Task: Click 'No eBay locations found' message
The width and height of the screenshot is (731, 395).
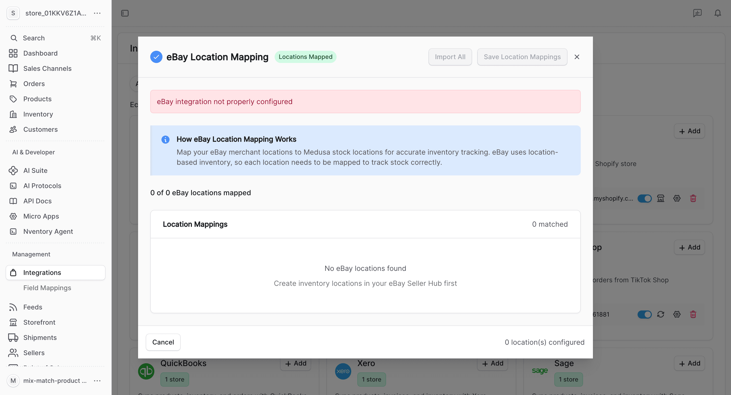Action: pyautogui.click(x=365, y=268)
